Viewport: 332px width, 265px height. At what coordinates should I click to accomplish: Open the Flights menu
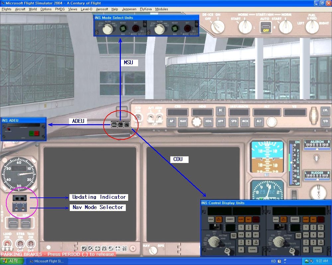pyautogui.click(x=6, y=9)
